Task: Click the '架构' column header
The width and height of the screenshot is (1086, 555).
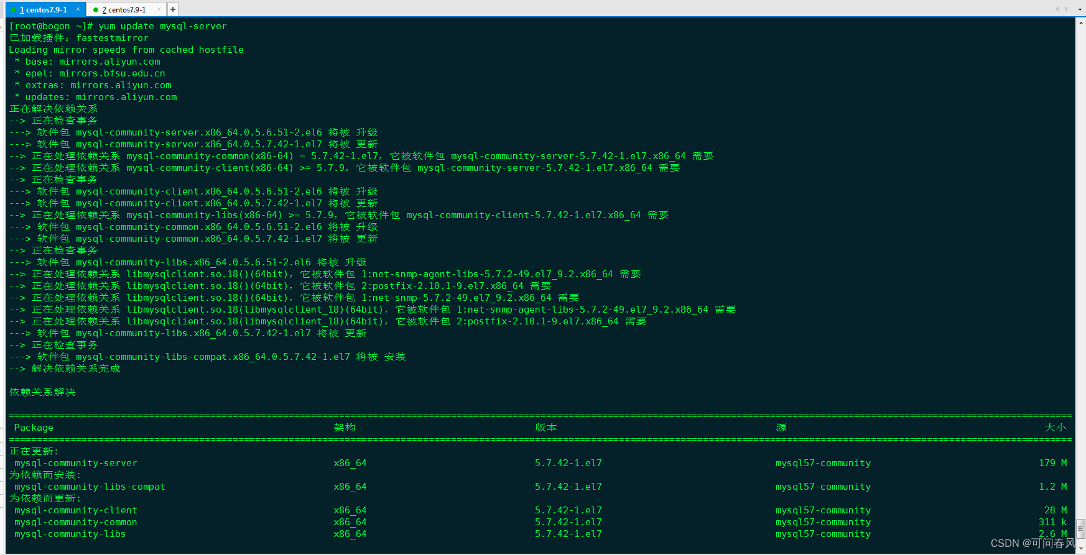Action: [345, 428]
